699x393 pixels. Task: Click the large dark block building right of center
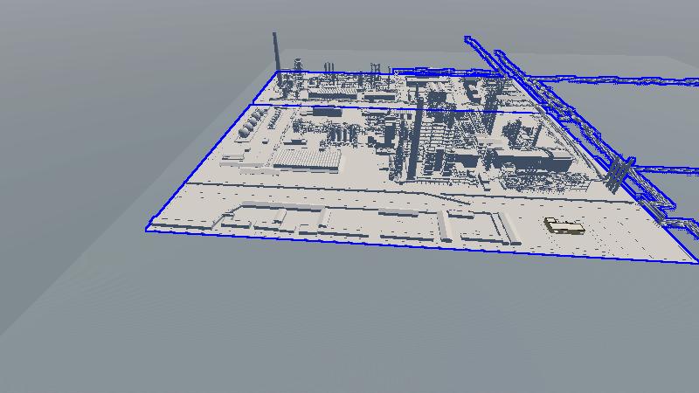(533, 161)
